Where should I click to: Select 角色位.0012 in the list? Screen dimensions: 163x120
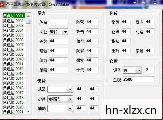(14, 69)
